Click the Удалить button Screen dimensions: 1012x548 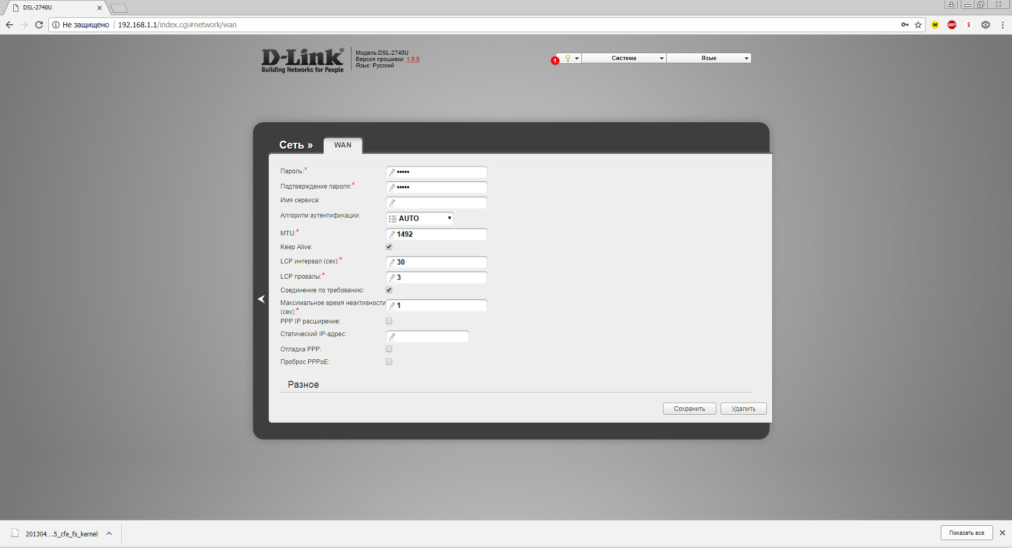pyautogui.click(x=744, y=409)
